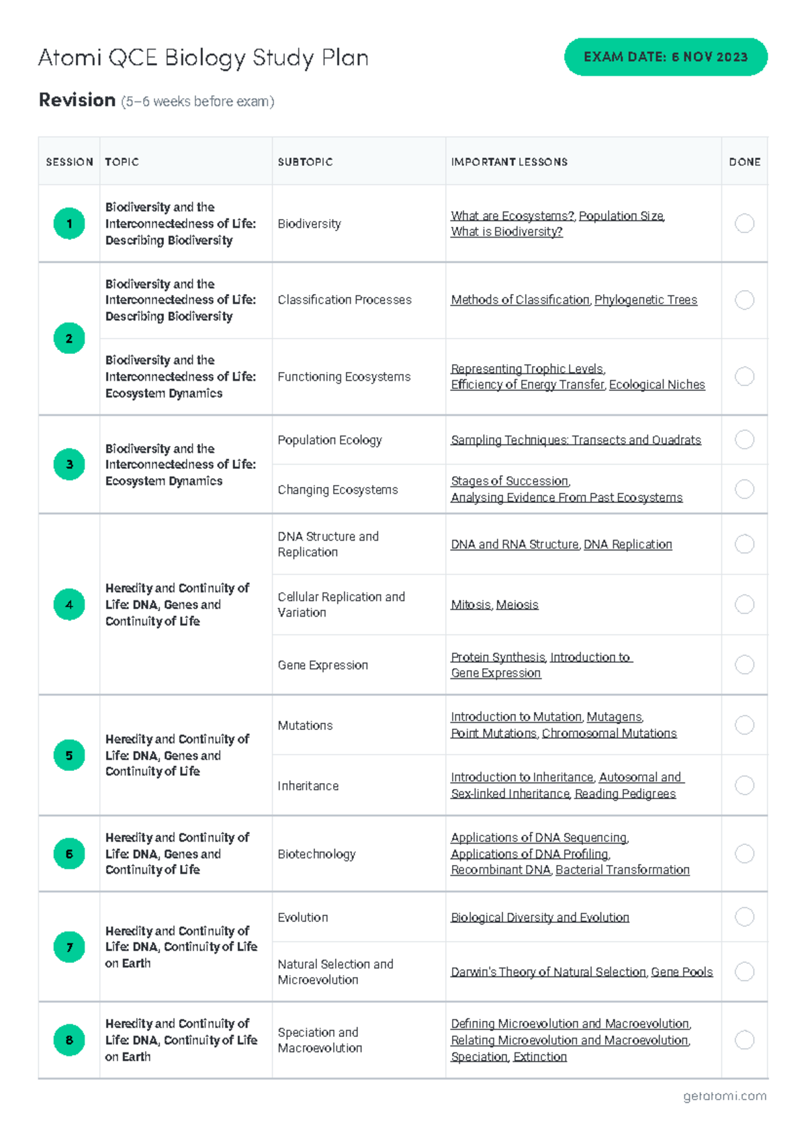Viewport: 806px width, 1139px height.
Task: Mark the Biodiversity subtopic row as done
Action: point(744,224)
